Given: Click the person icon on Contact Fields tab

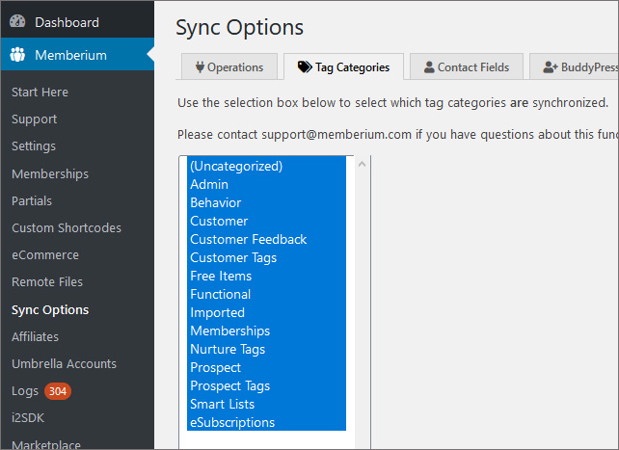Looking at the screenshot, I should pyautogui.click(x=429, y=67).
